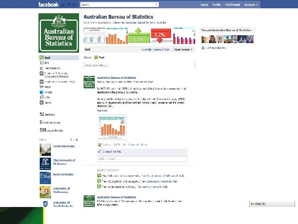Image resolution: width=298 pixels, height=224 pixels.
Task: Click the large Australian Bureau of Statistics logo
Action: [x=59, y=33]
